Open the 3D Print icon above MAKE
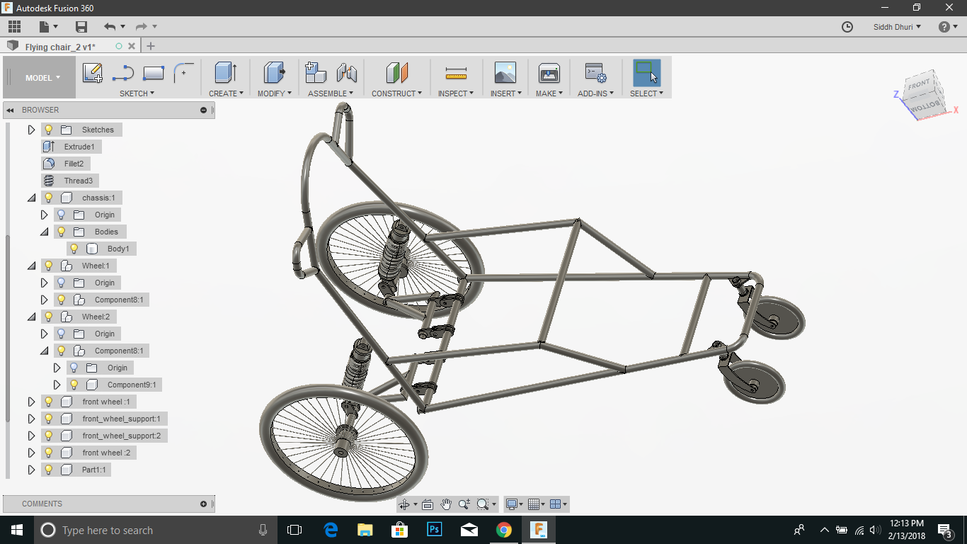Screen dimensions: 967x544 [549, 73]
